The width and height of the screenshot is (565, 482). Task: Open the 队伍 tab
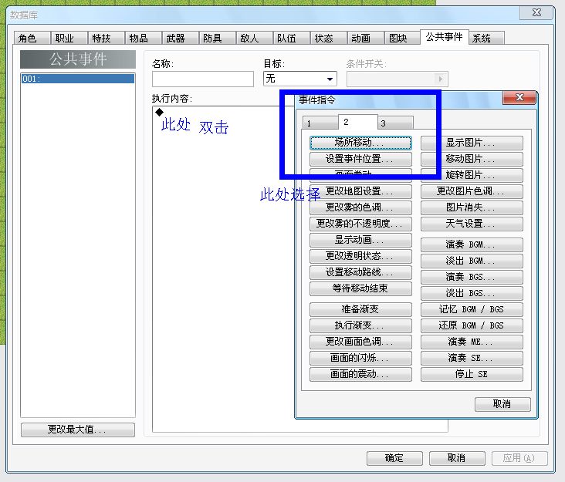292,38
